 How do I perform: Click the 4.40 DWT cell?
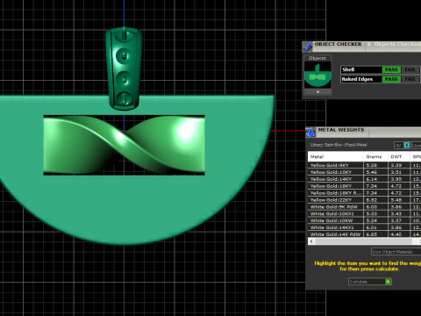click(x=399, y=234)
